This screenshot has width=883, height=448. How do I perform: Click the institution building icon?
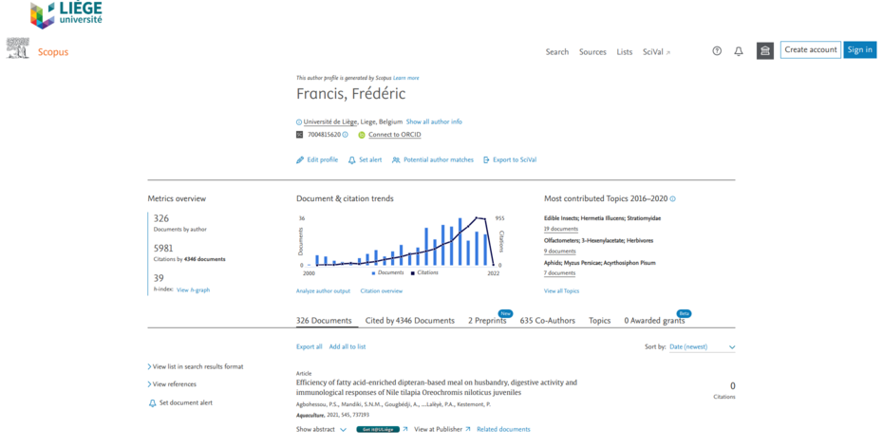(x=764, y=51)
